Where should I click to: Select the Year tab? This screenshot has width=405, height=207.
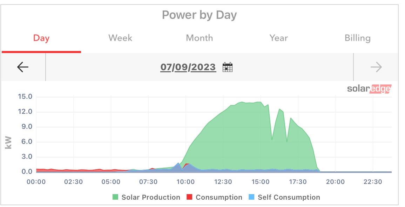[278, 38]
